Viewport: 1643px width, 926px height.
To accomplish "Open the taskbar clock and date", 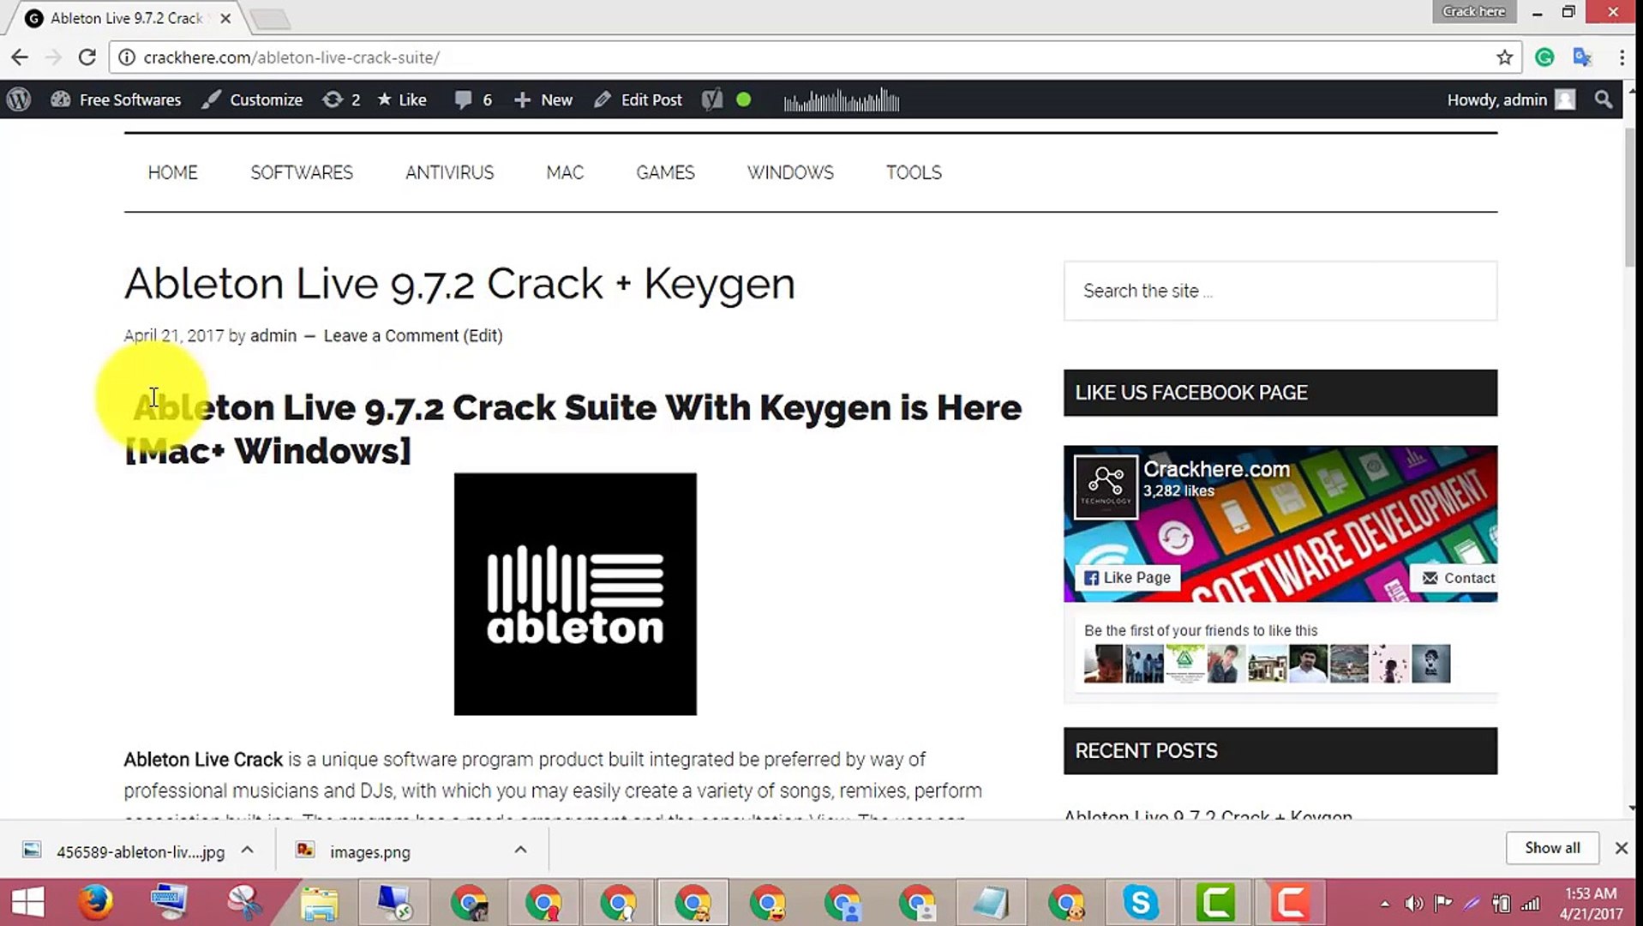I will (x=1591, y=904).
